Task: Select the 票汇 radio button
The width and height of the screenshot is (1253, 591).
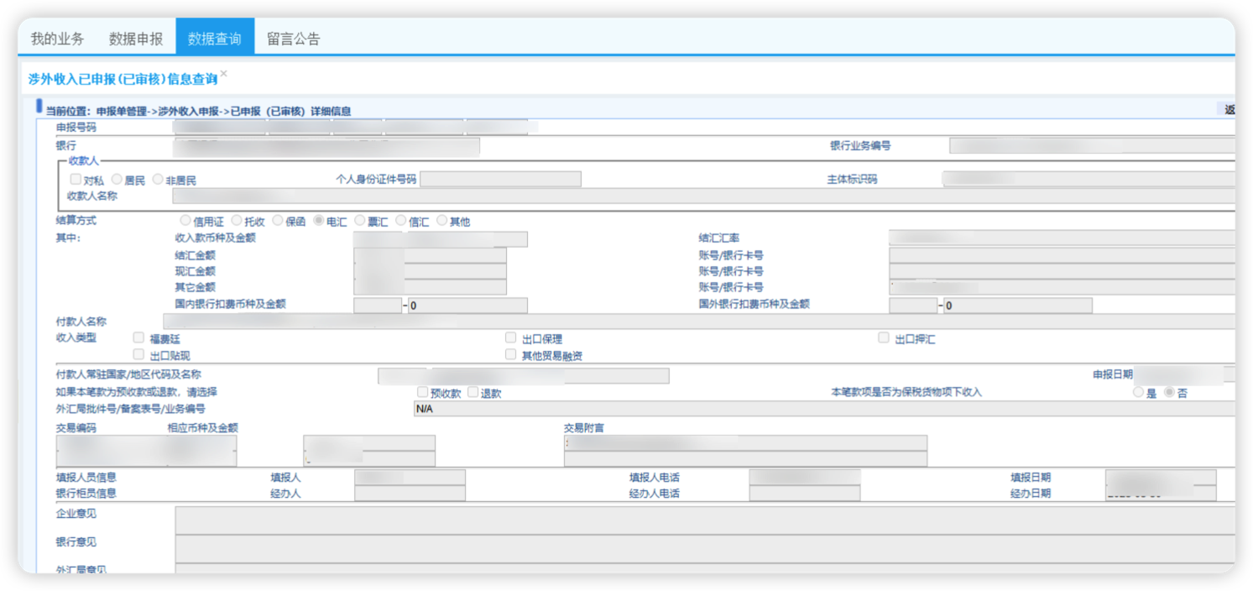Action: (360, 221)
